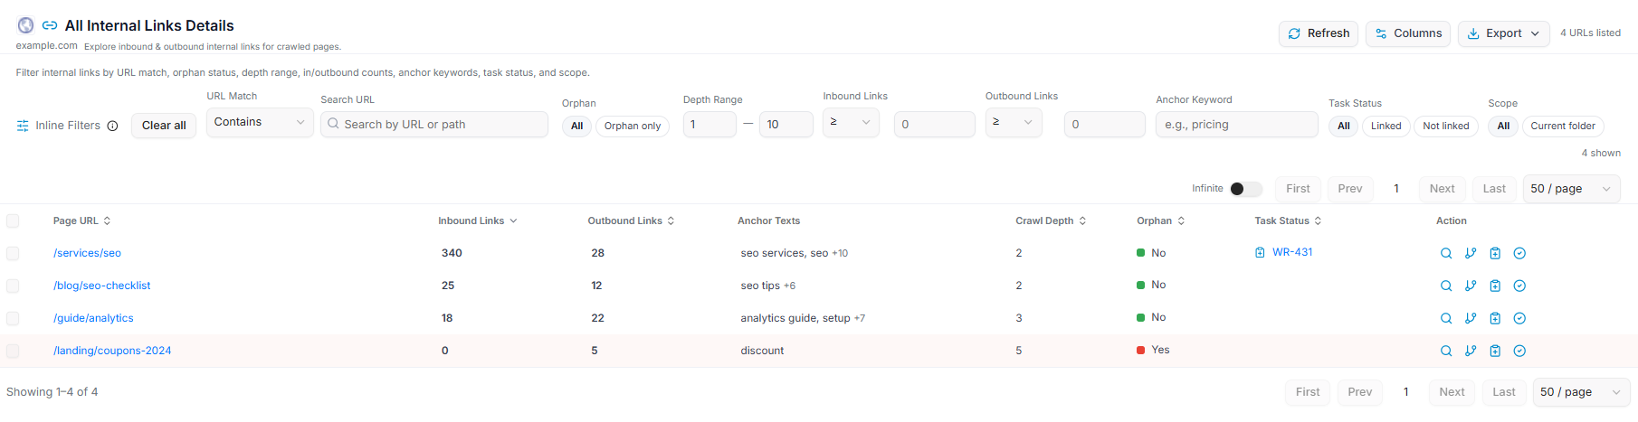The height and width of the screenshot is (422, 1638).
Task: Click branch icon on /landing/coupons-2024 row
Action: coord(1471,351)
